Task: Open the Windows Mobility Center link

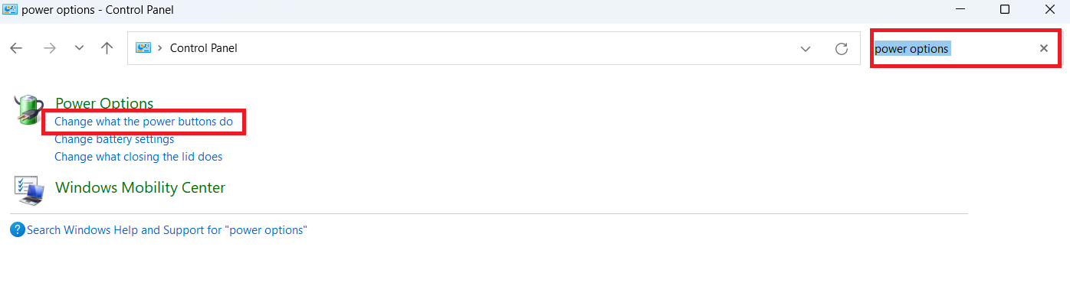Action: tap(140, 187)
